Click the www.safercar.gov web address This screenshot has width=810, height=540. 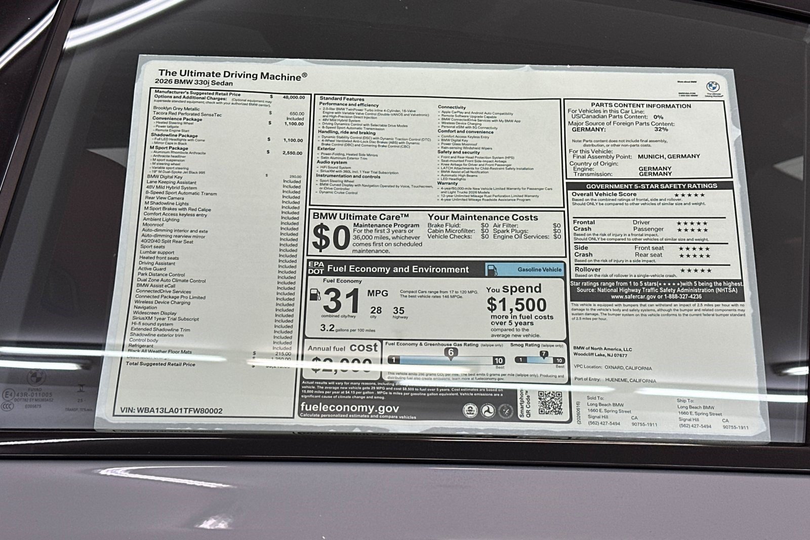(x=633, y=297)
